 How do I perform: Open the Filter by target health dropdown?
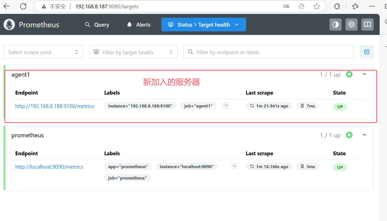tap(133, 52)
